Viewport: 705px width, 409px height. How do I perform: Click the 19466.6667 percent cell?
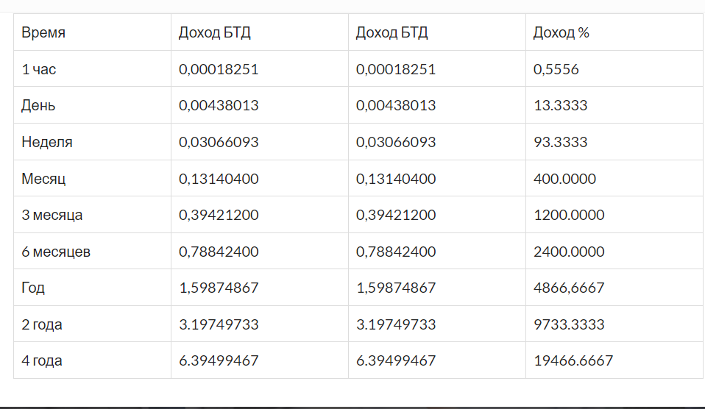pos(573,361)
